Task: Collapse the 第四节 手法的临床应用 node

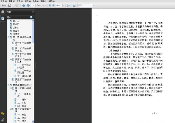Action: pos(11,60)
